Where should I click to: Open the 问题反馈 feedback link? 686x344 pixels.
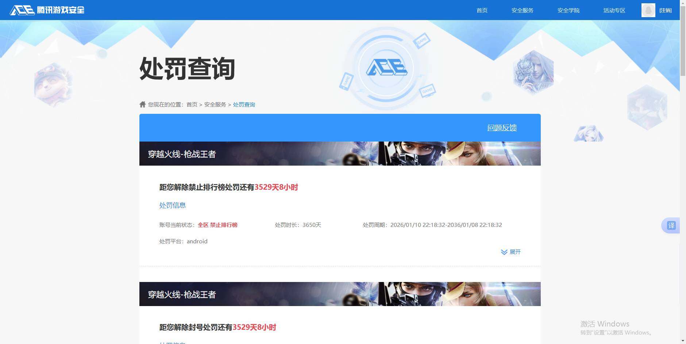click(x=502, y=128)
